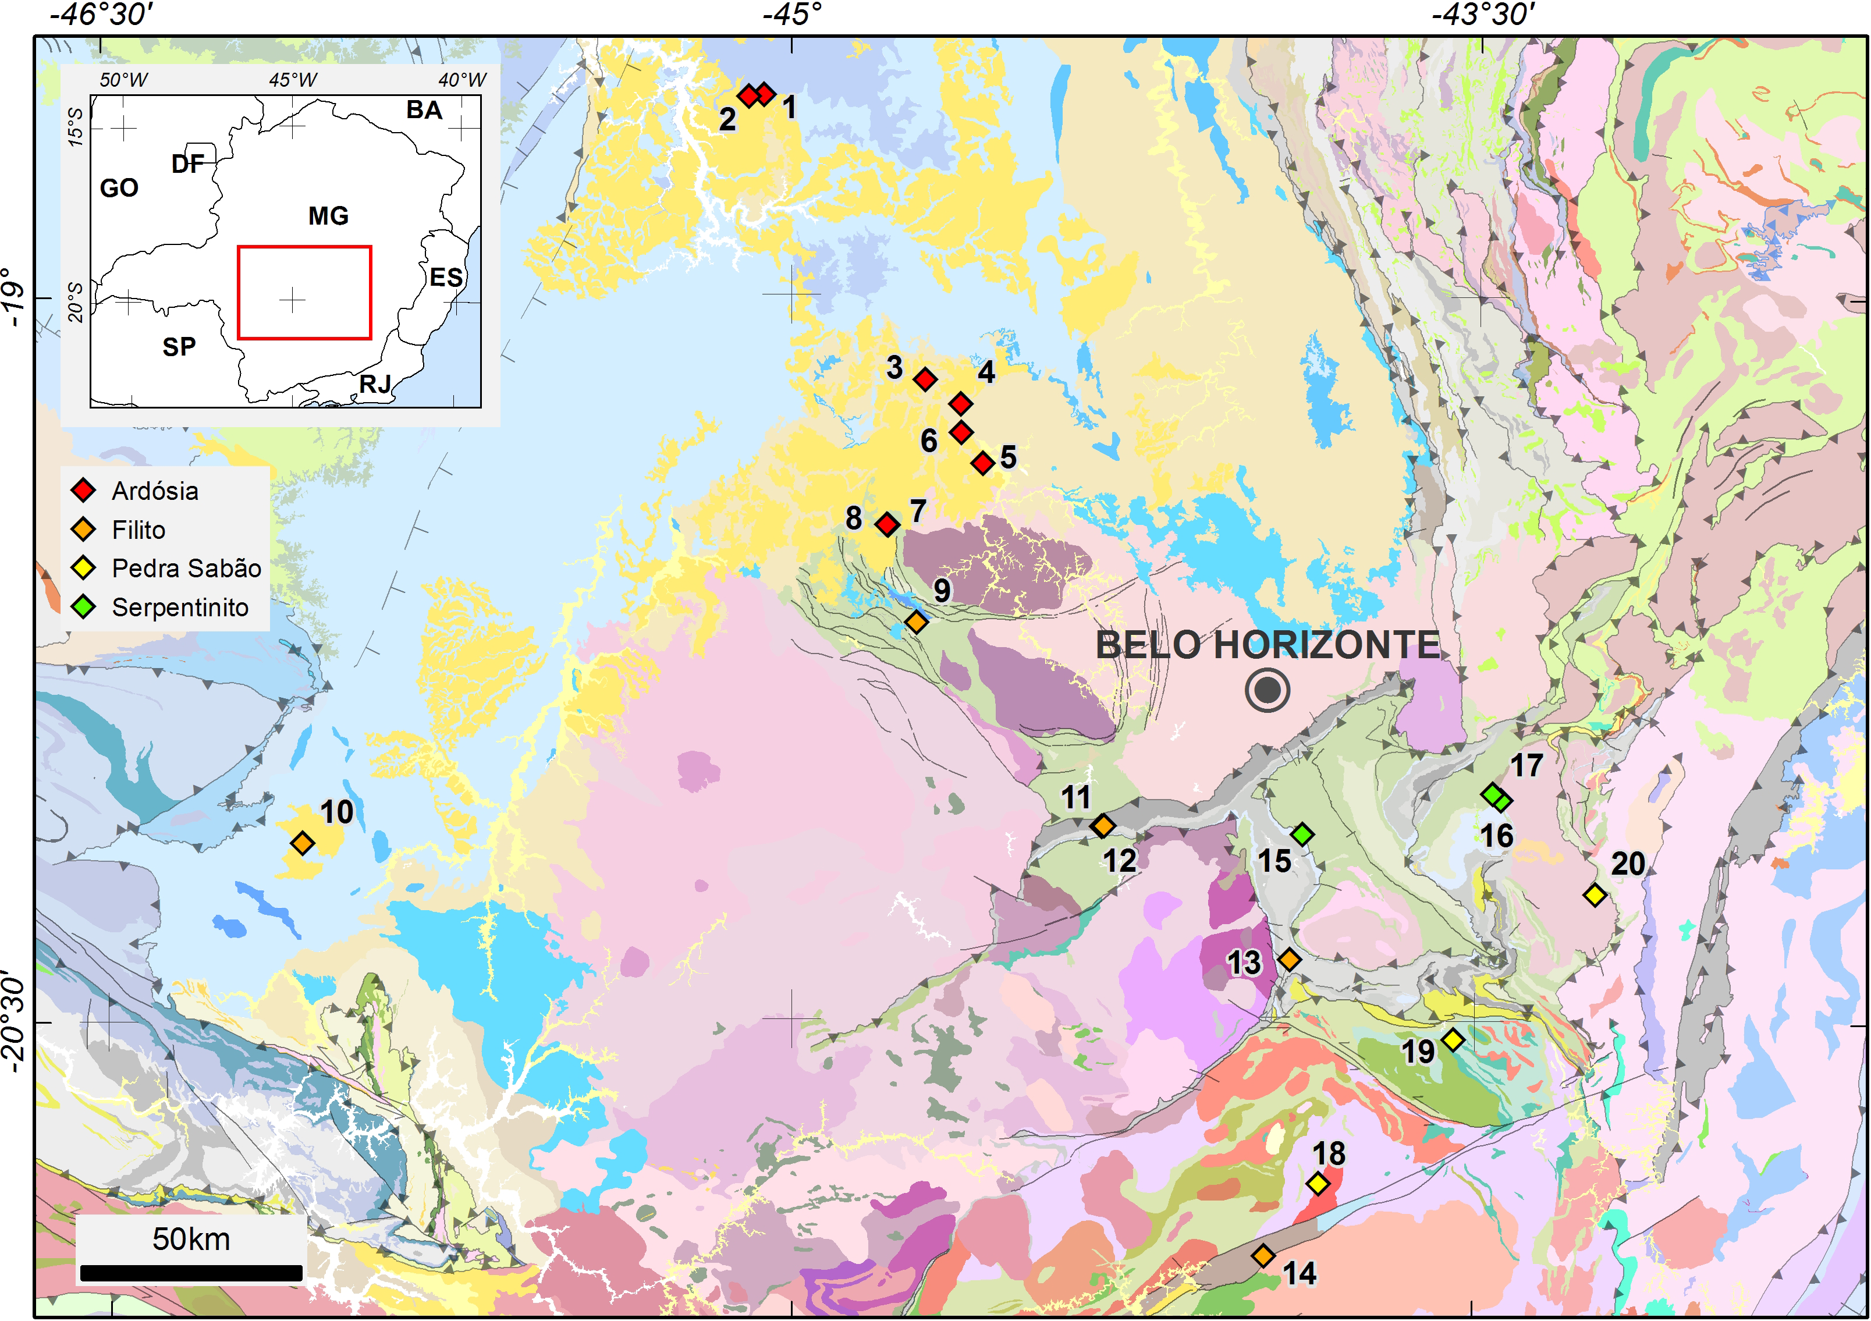1871x1321 pixels.
Task: Select the orange diamond marker labeled 13
Action: [x=1289, y=960]
